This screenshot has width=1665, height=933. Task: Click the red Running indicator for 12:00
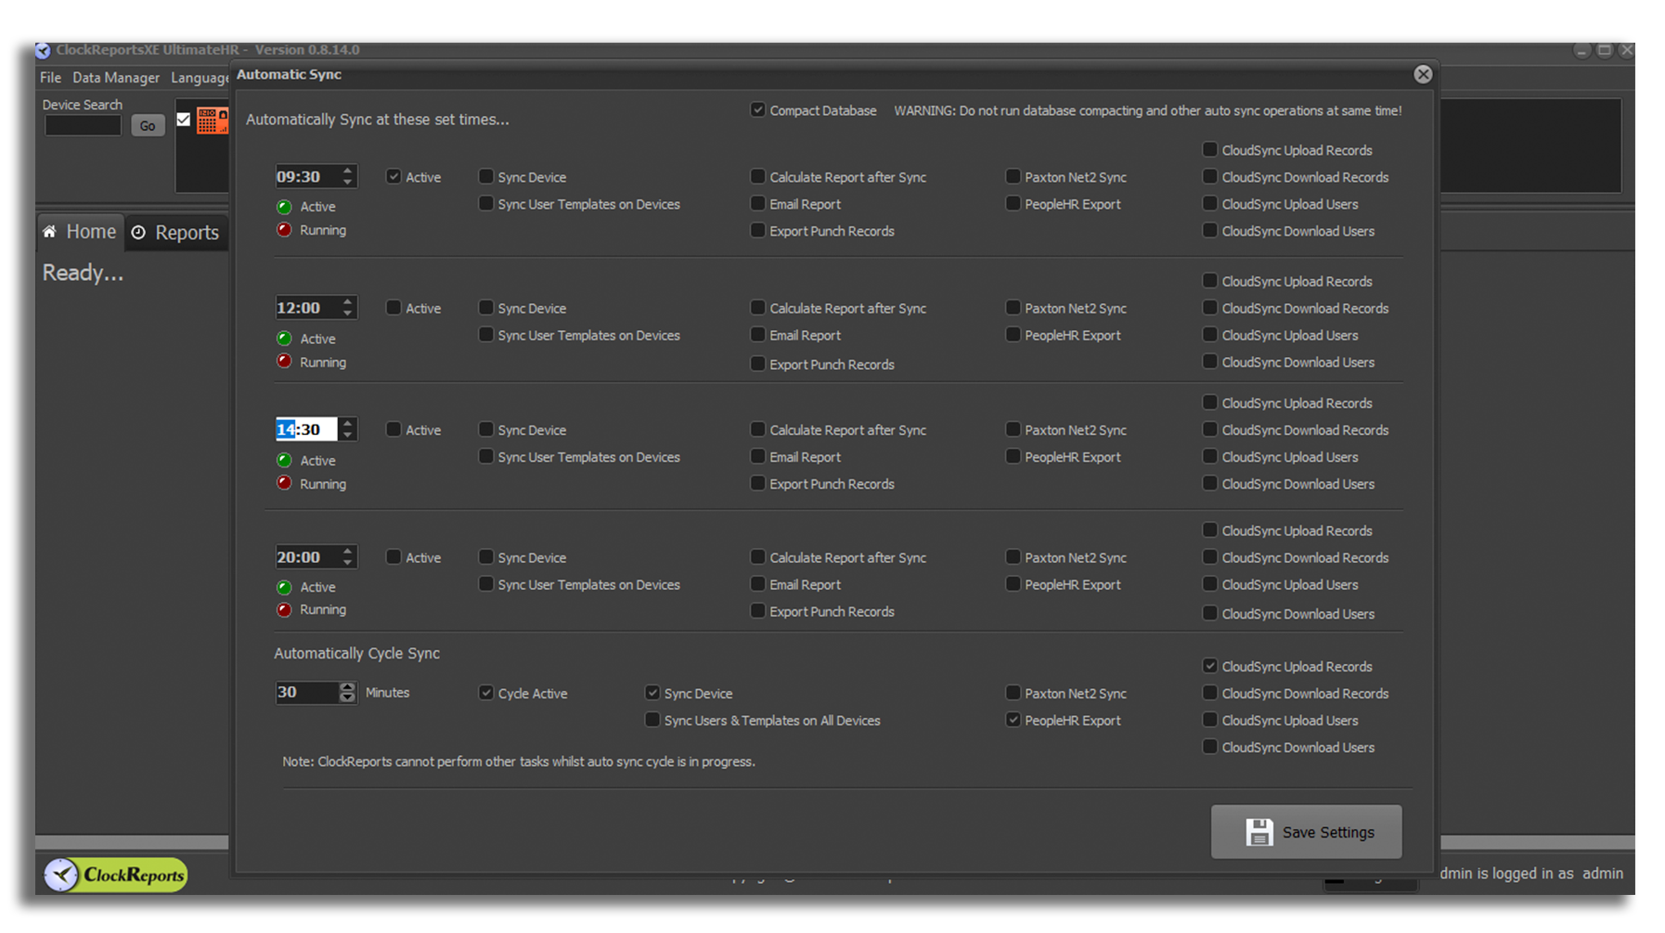tap(284, 362)
